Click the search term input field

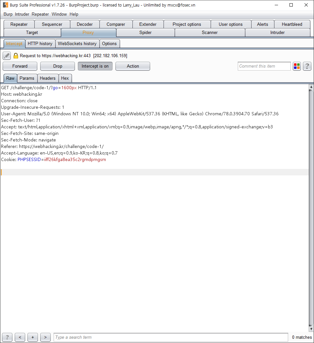(171, 337)
